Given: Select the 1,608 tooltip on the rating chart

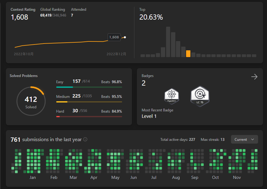Looking at the screenshot, I should 114,37.
